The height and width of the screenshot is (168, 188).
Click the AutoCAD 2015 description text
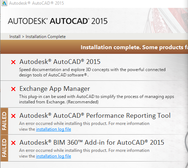[92, 72]
